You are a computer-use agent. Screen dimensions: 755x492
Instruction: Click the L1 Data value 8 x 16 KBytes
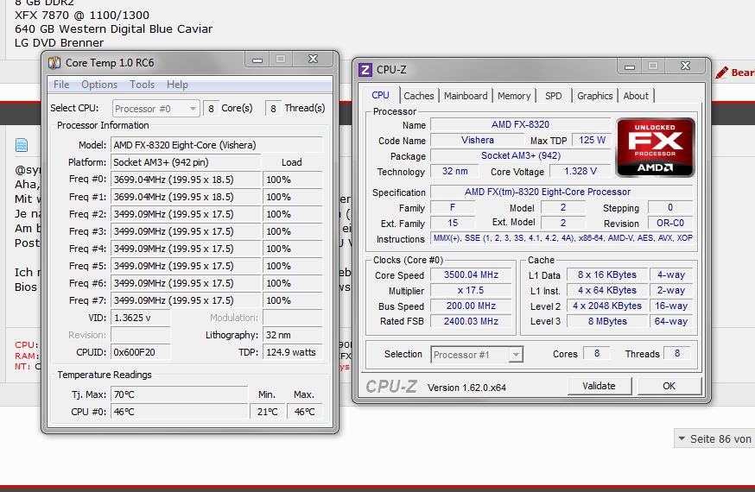[607, 274]
